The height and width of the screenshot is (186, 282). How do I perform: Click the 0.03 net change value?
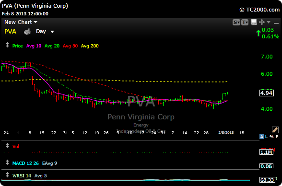coord(268,30)
